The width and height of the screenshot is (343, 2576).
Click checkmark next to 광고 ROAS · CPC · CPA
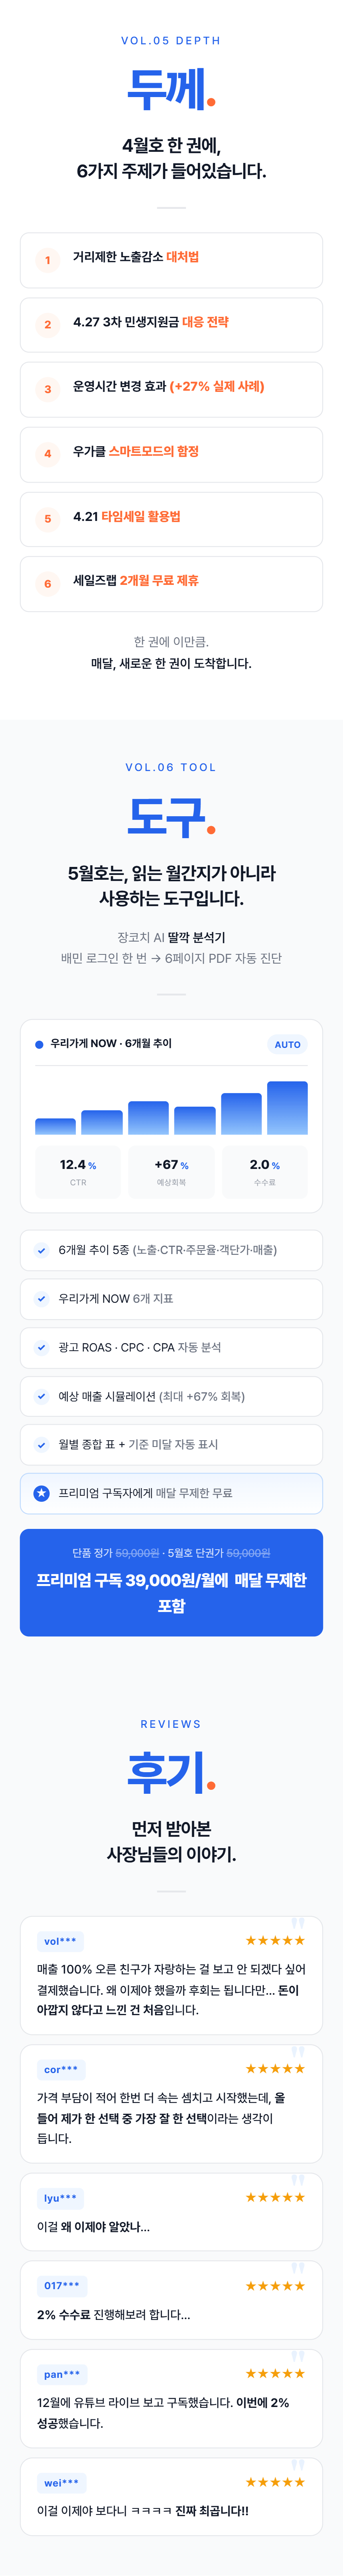click(41, 1347)
